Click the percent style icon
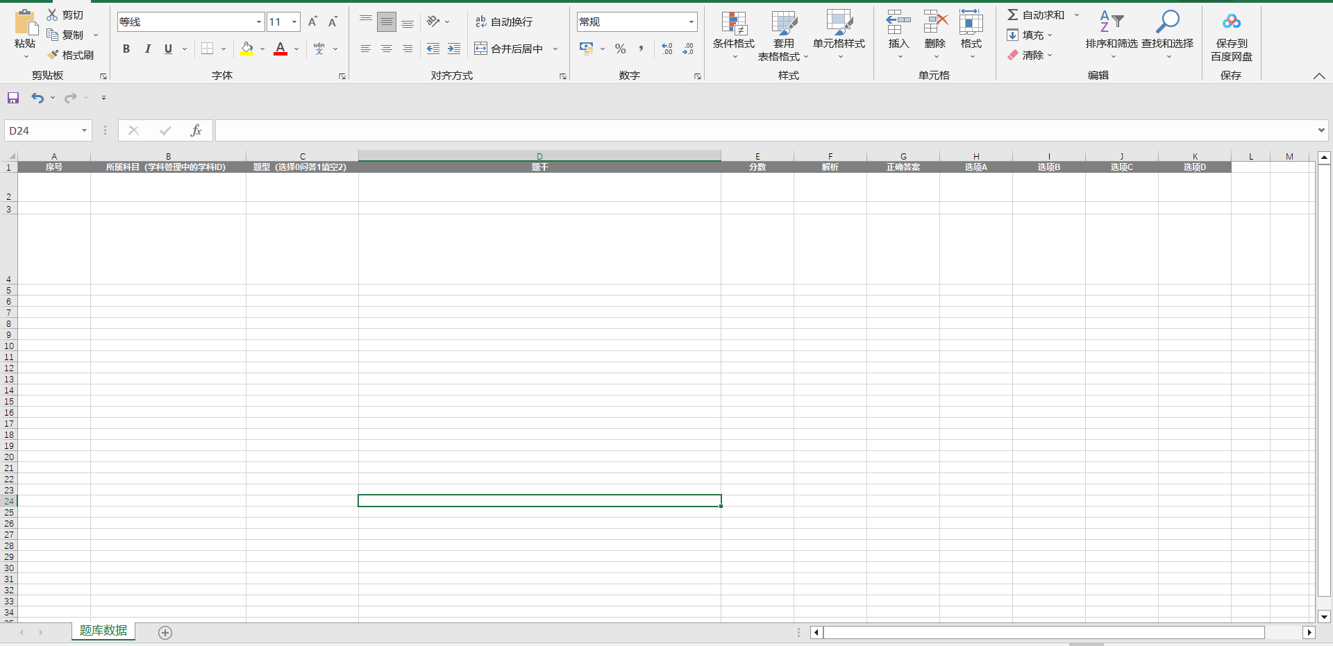This screenshot has width=1333, height=646. point(620,49)
